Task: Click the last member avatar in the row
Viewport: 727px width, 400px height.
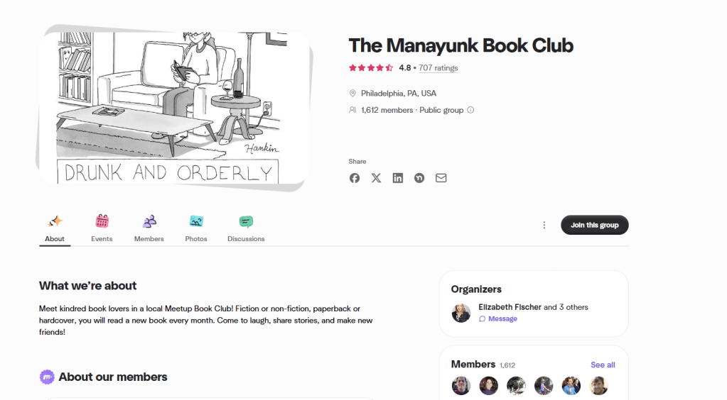Action: [x=598, y=386]
